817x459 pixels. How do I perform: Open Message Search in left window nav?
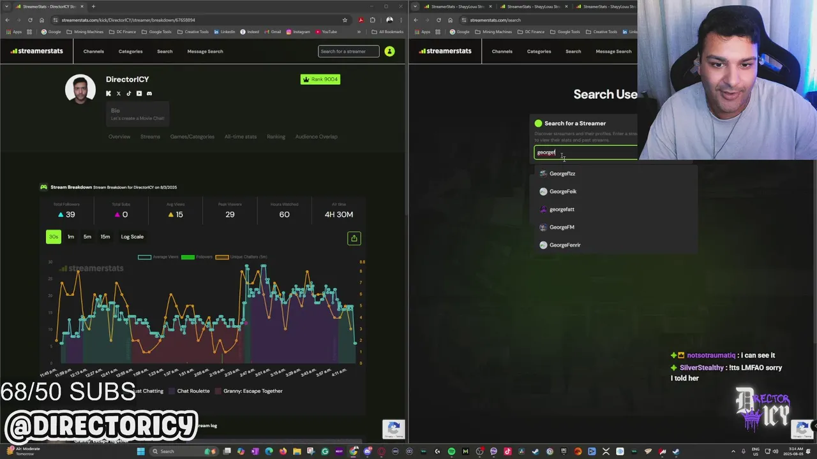[205, 51]
